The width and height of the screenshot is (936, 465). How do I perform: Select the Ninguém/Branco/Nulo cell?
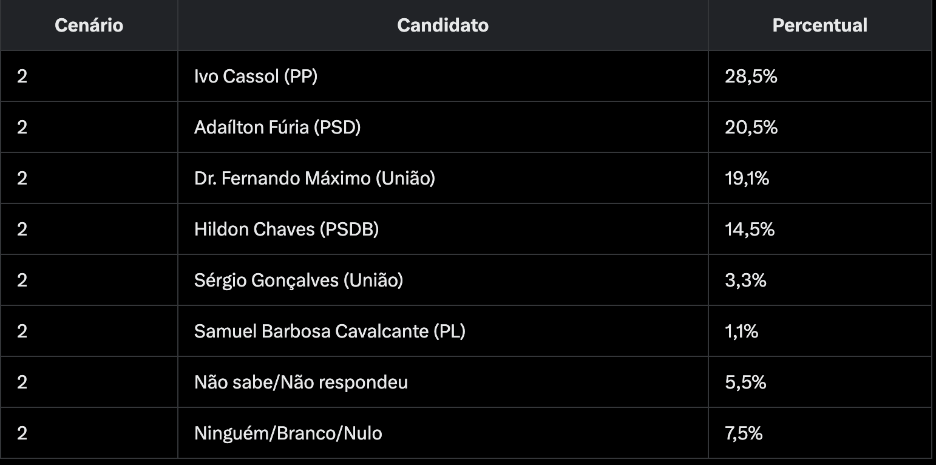[288, 433]
